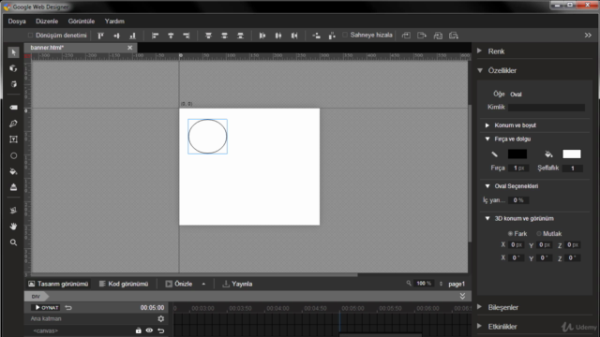The image size is (600, 337).
Task: Click the middle icon of the third toolbar group
Action: tap(224, 36)
